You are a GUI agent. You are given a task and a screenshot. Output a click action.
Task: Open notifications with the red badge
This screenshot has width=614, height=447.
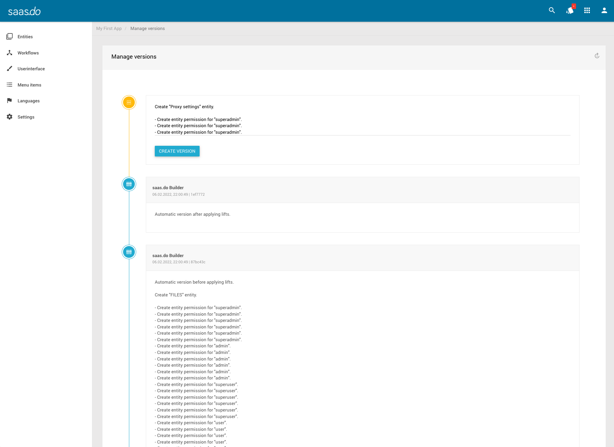(x=570, y=11)
